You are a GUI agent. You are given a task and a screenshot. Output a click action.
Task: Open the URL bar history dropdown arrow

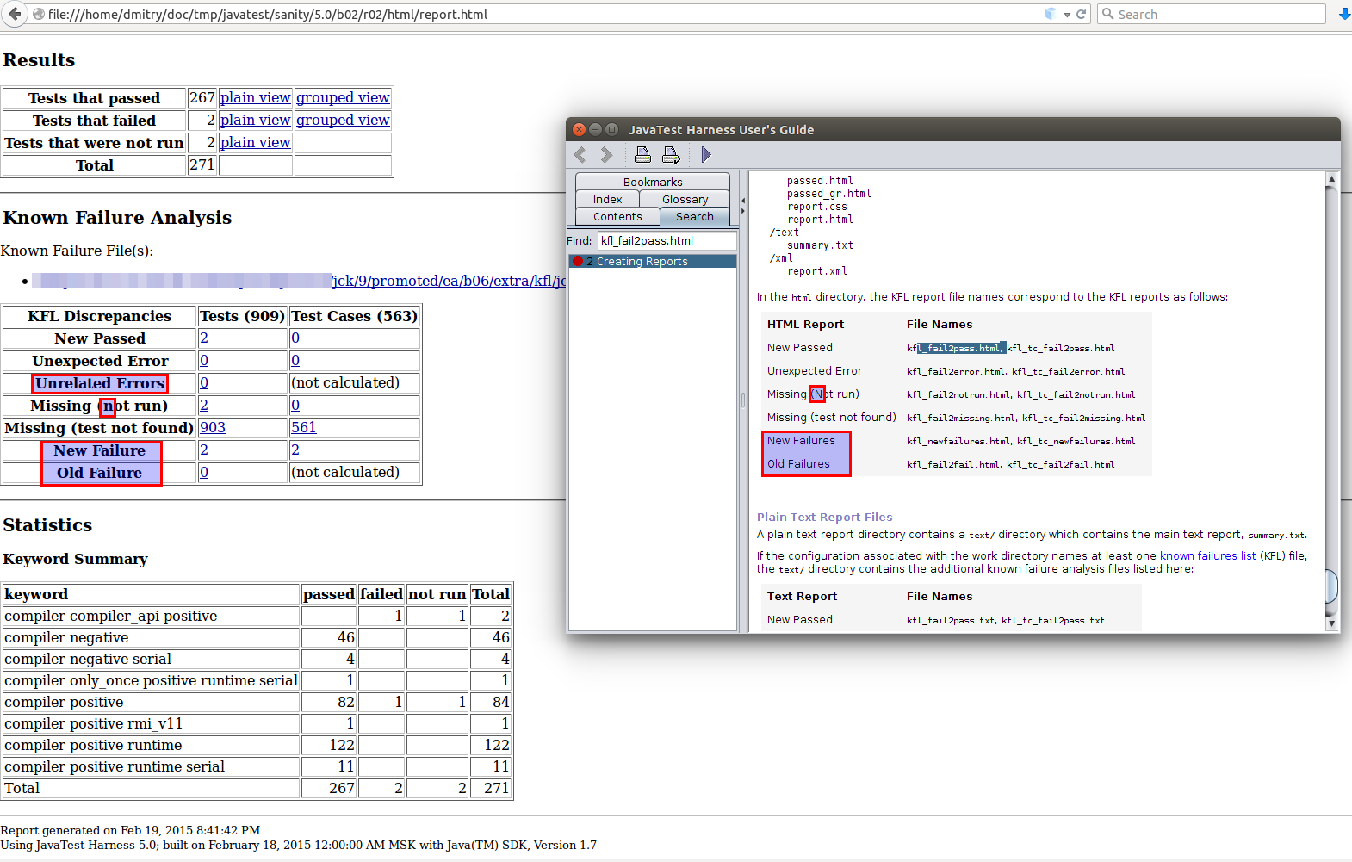(x=1067, y=15)
